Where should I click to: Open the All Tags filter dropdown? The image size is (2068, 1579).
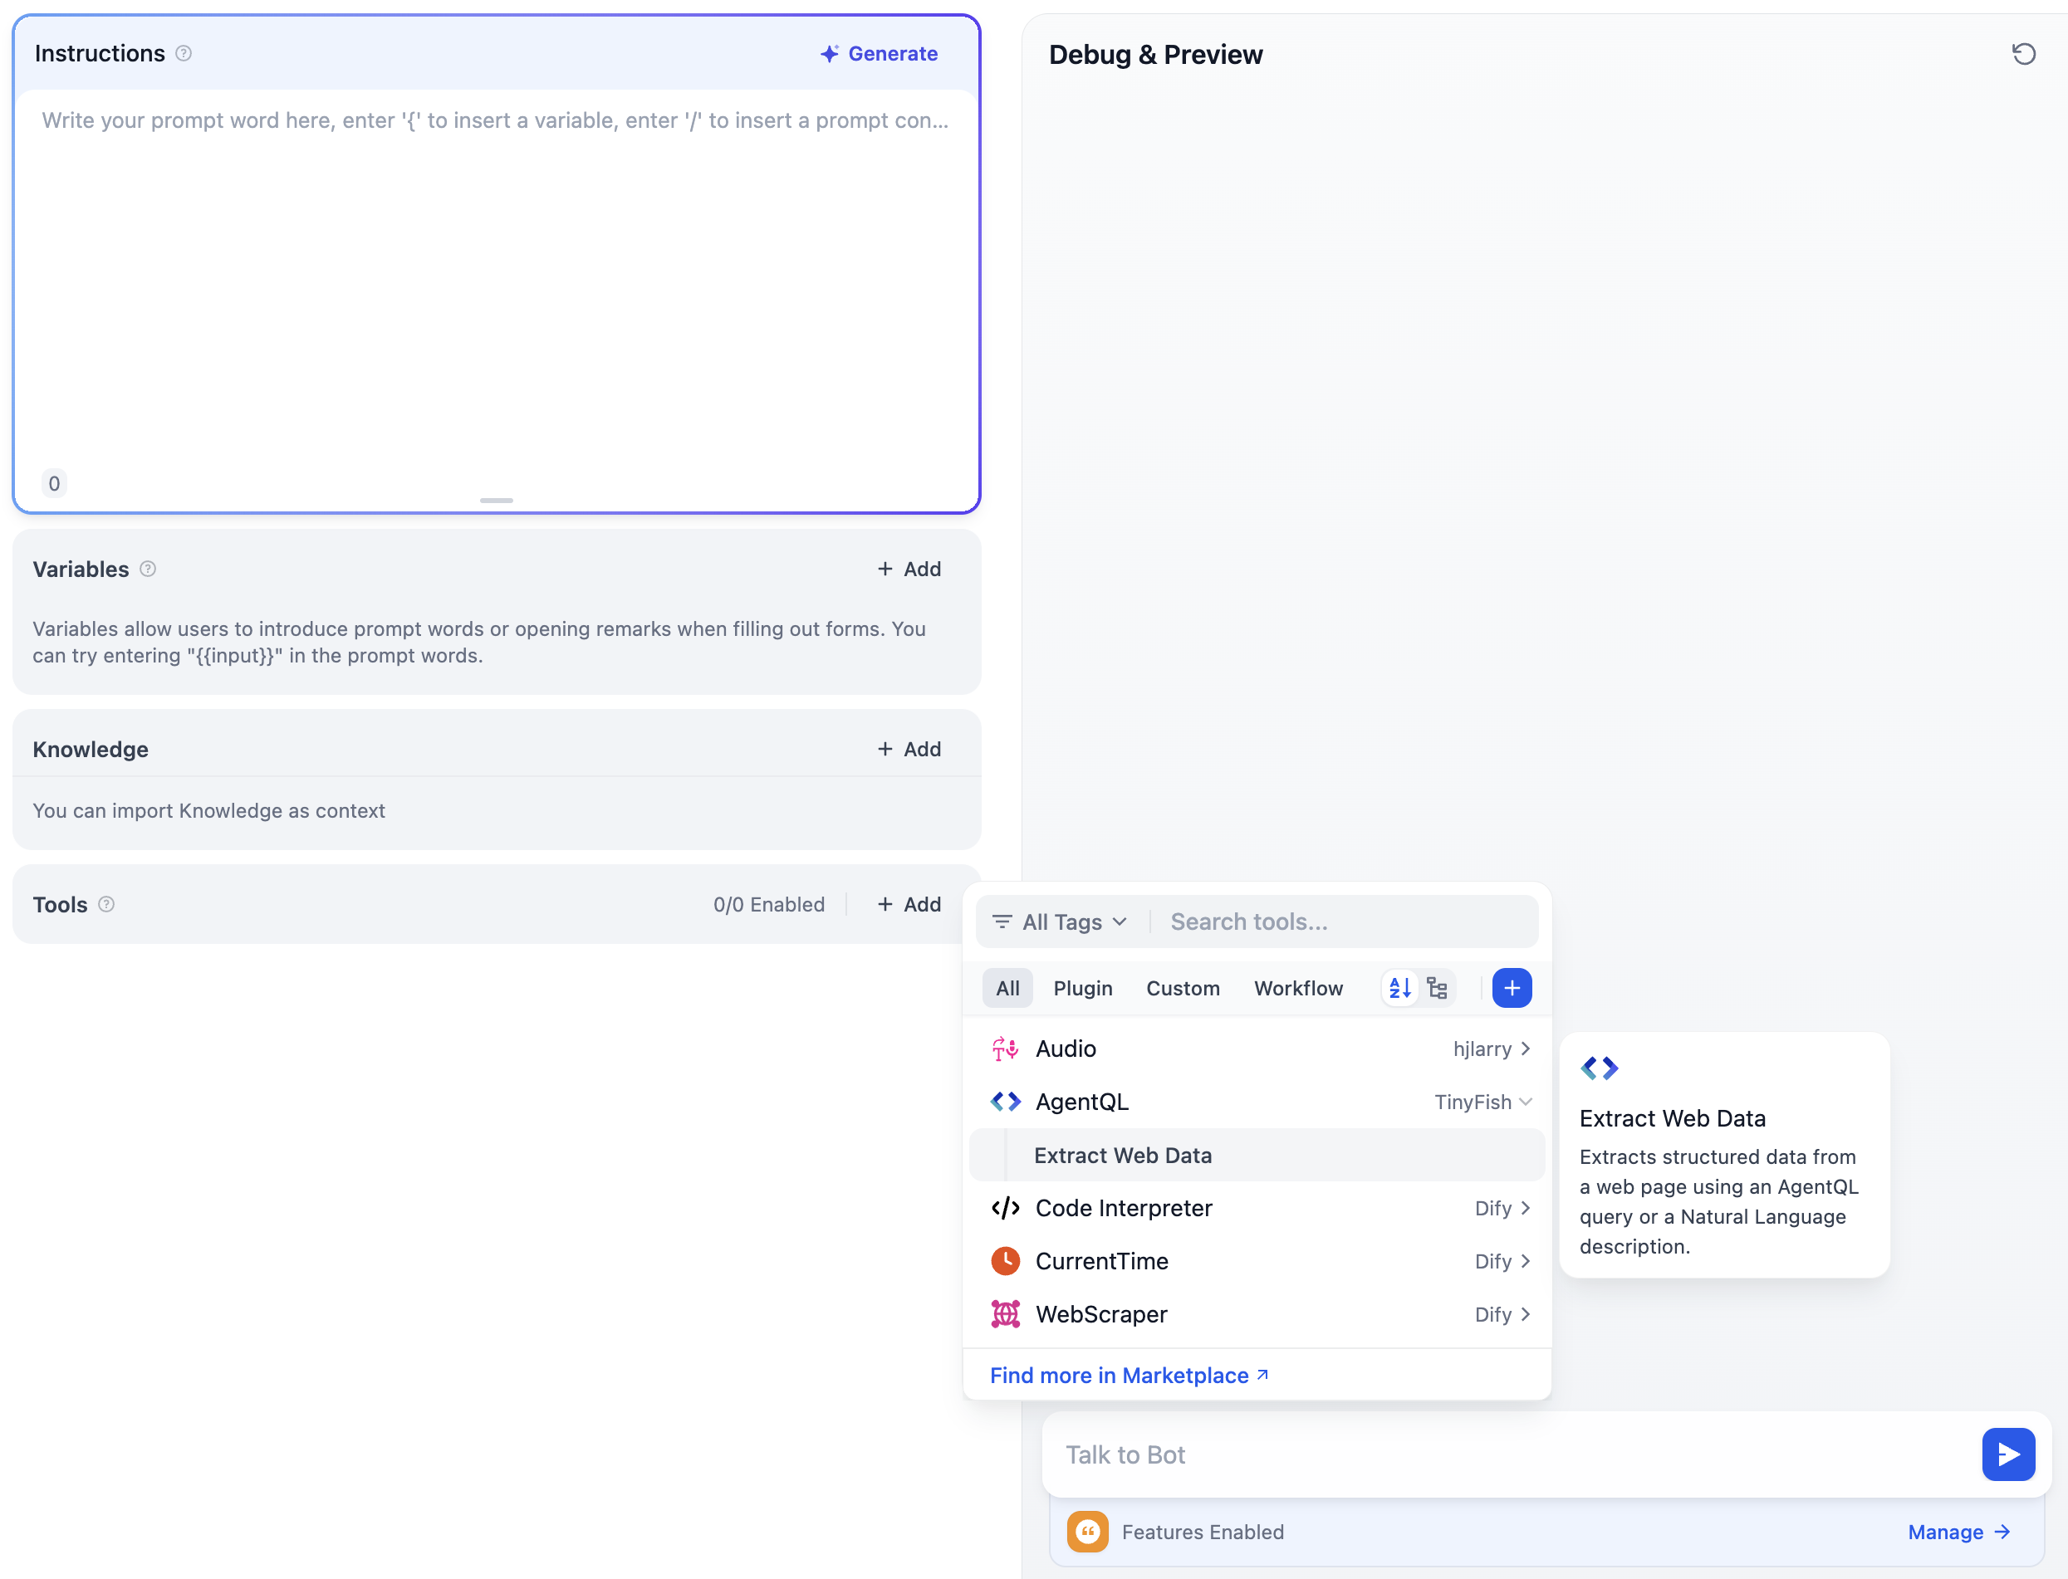click(1061, 922)
